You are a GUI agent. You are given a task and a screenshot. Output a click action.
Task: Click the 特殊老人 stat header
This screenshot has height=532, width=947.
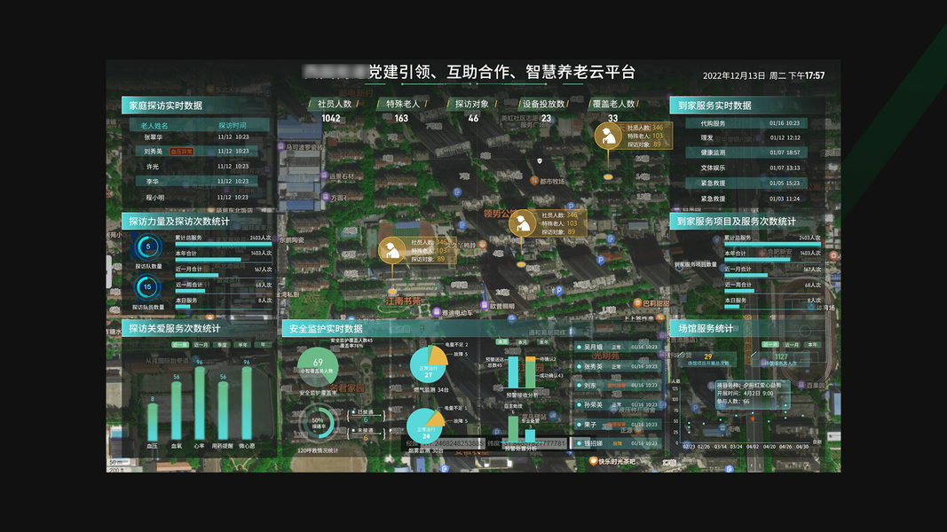403,104
